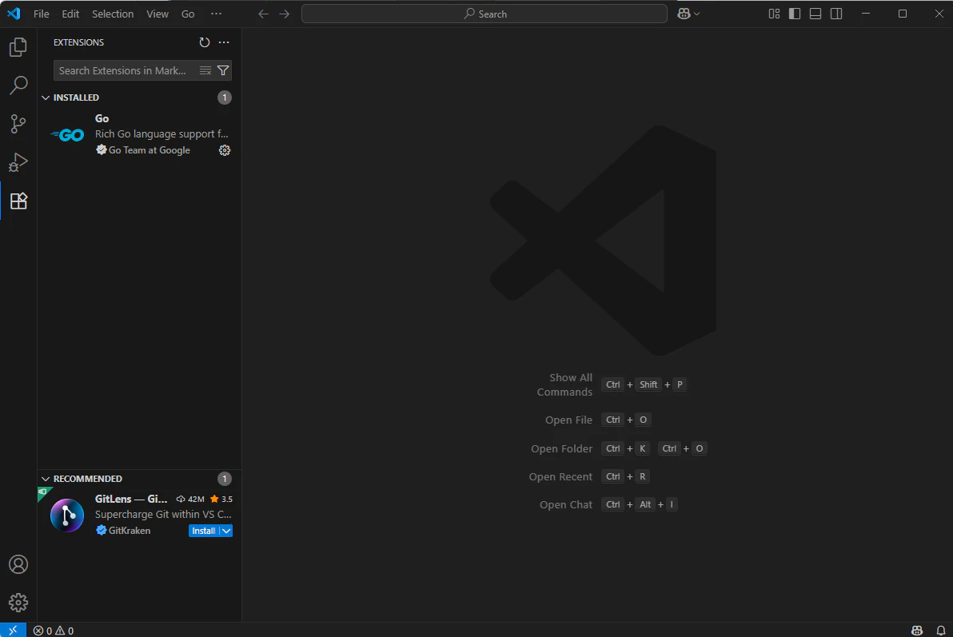Open the Go menu
953x637 pixels.
pyautogui.click(x=188, y=14)
